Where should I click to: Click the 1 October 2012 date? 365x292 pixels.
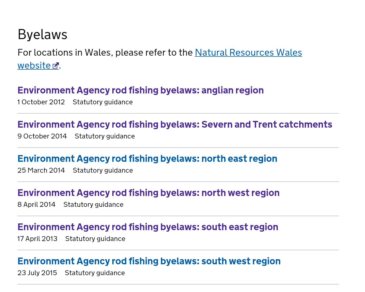[x=41, y=102]
